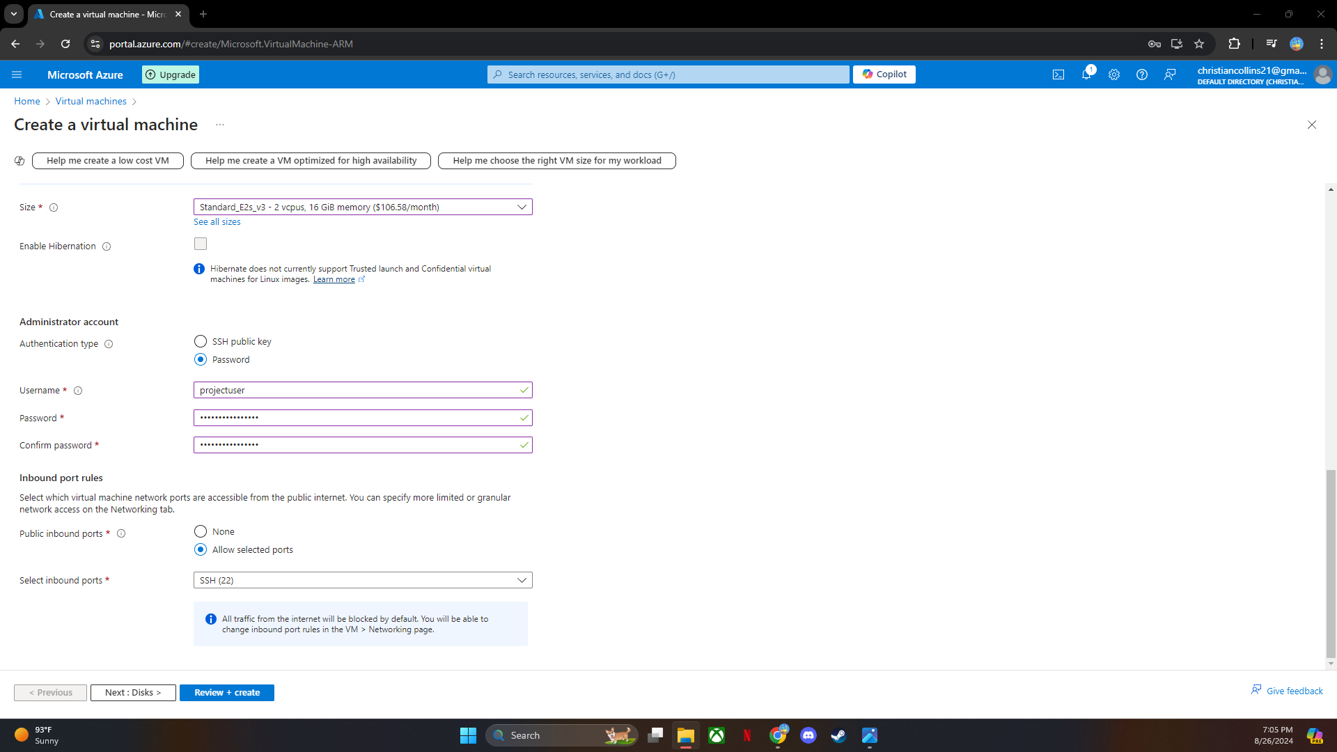1337x752 pixels.
Task: Select None for public inbound ports
Action: click(x=200, y=531)
